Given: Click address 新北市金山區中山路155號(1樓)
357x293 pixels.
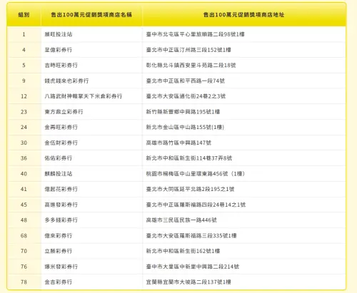Looking at the screenshot, I should (185, 127).
